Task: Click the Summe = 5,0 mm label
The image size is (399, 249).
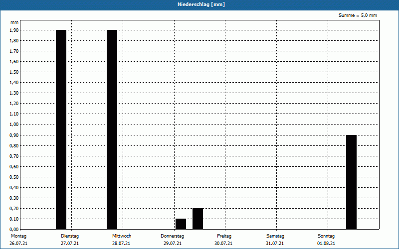Action: pyautogui.click(x=358, y=15)
